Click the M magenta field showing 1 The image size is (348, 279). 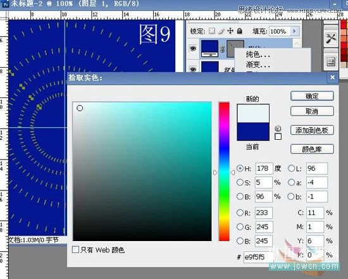point(315,226)
